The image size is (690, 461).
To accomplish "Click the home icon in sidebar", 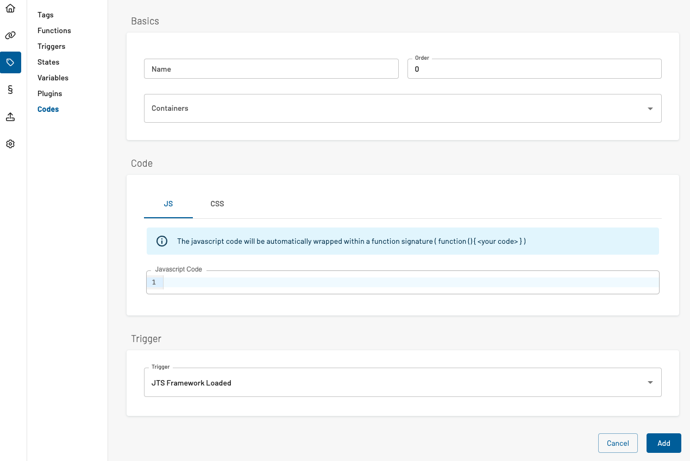I will 10,9.
